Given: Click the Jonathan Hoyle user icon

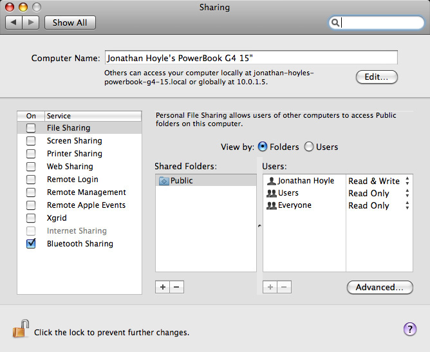Looking at the screenshot, I should tap(271, 181).
